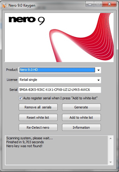Screen dimensions: 119x172
Task: Click the Nero flame icon in title bar
Action: 4,5
